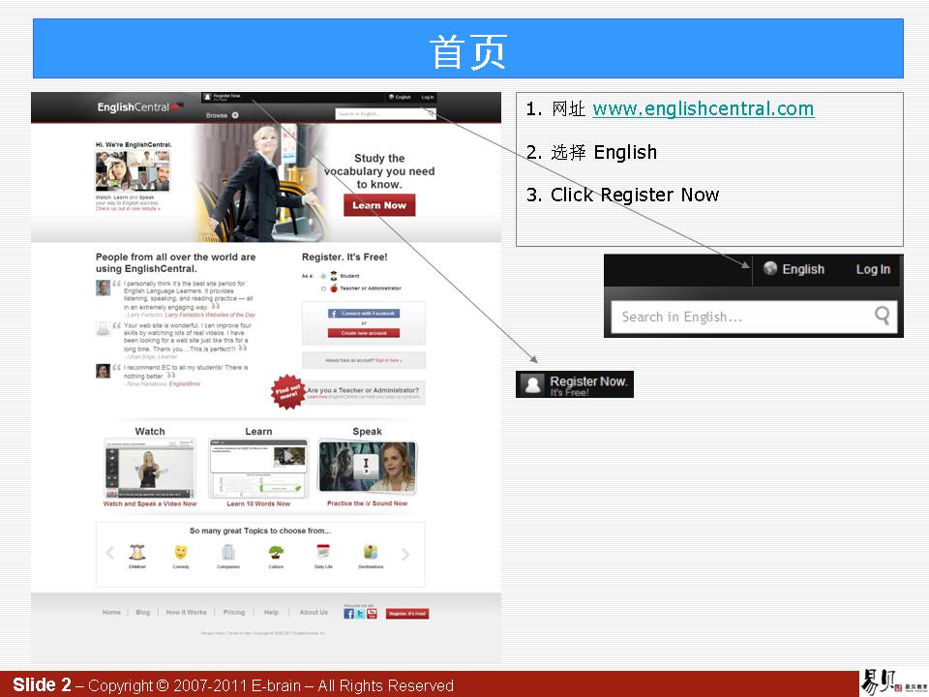Select the Children topic icon

click(136, 553)
